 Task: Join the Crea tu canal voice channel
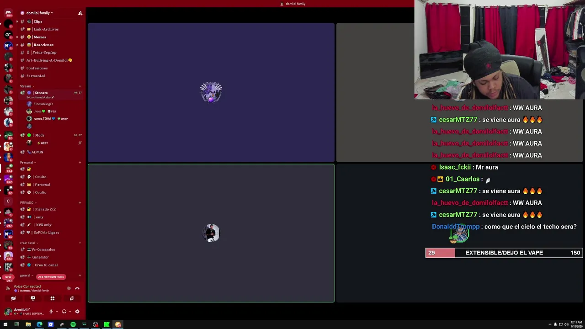click(x=46, y=265)
